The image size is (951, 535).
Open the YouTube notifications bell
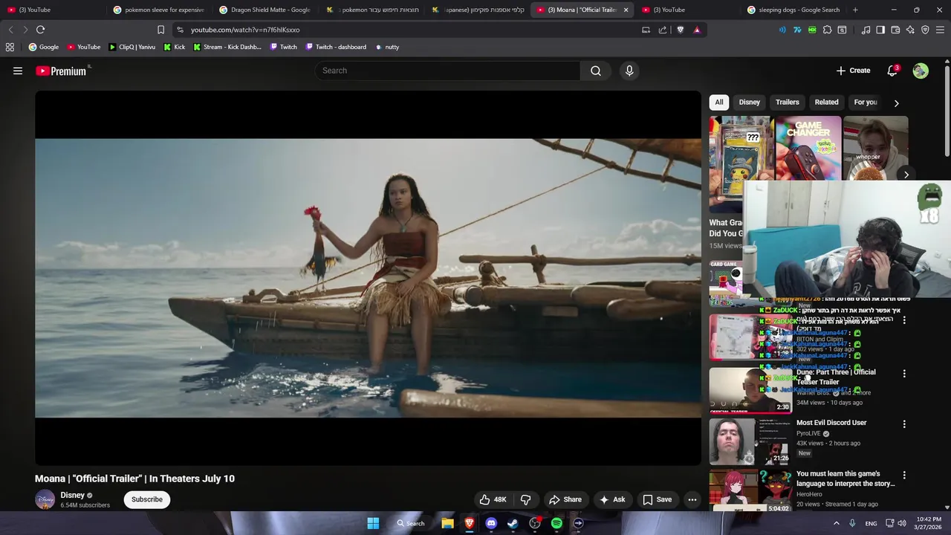pos(892,71)
